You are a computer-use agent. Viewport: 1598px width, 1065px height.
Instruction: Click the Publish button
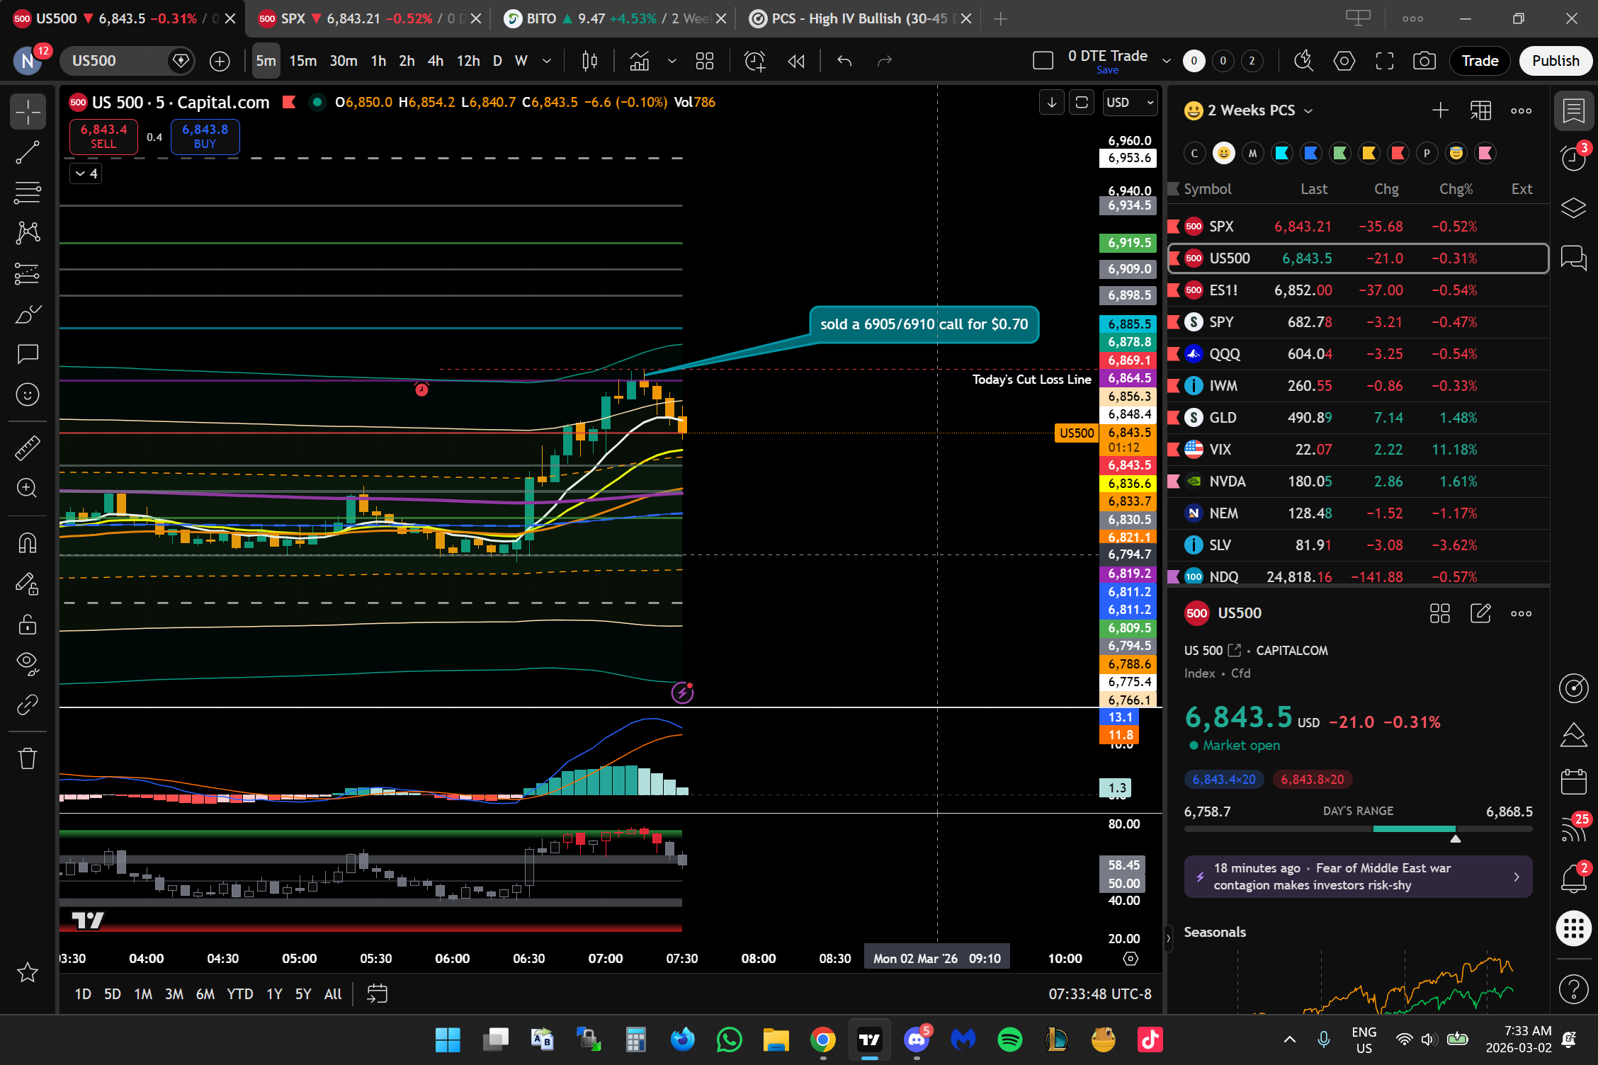coord(1555,61)
